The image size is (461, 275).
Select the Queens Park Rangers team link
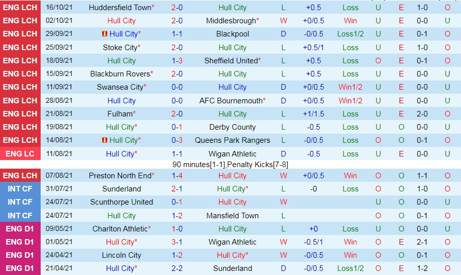point(232,140)
